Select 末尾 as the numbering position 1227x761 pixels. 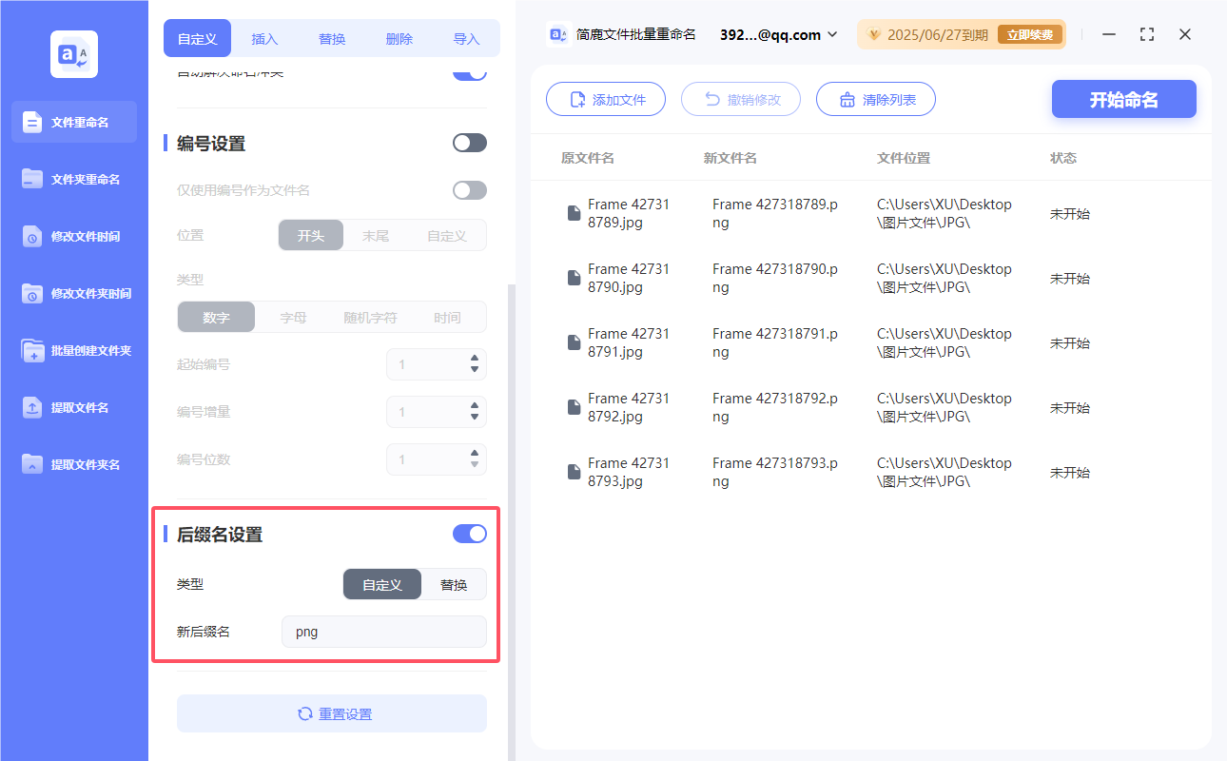[377, 234]
